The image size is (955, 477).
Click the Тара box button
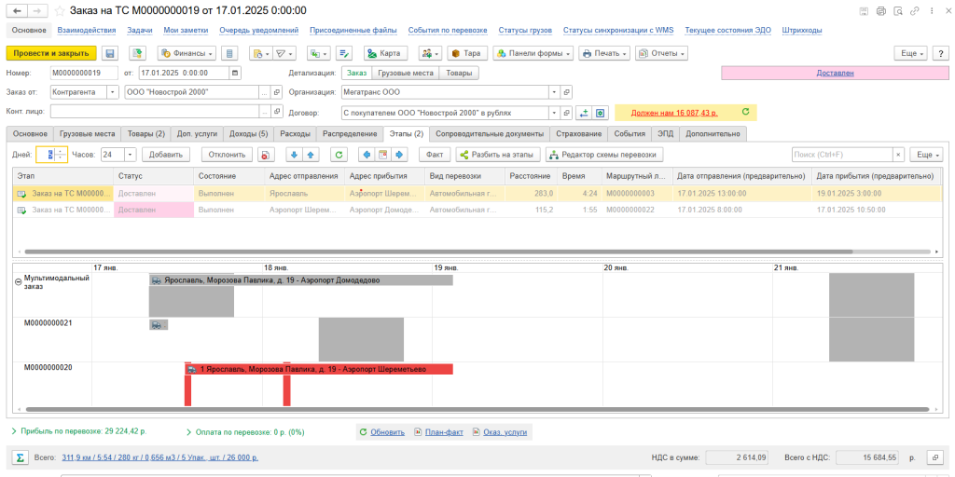pyautogui.click(x=468, y=53)
